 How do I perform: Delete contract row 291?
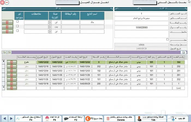[x=11, y=71]
